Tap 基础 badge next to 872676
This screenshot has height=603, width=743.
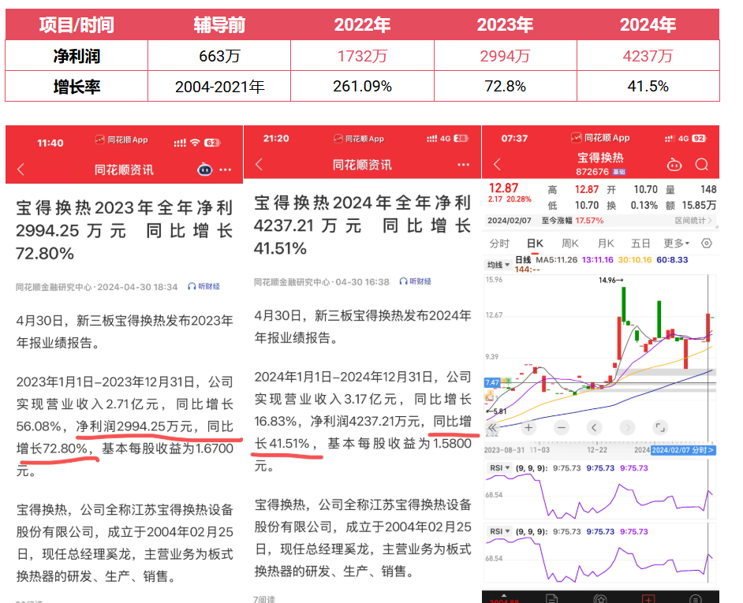tap(619, 172)
